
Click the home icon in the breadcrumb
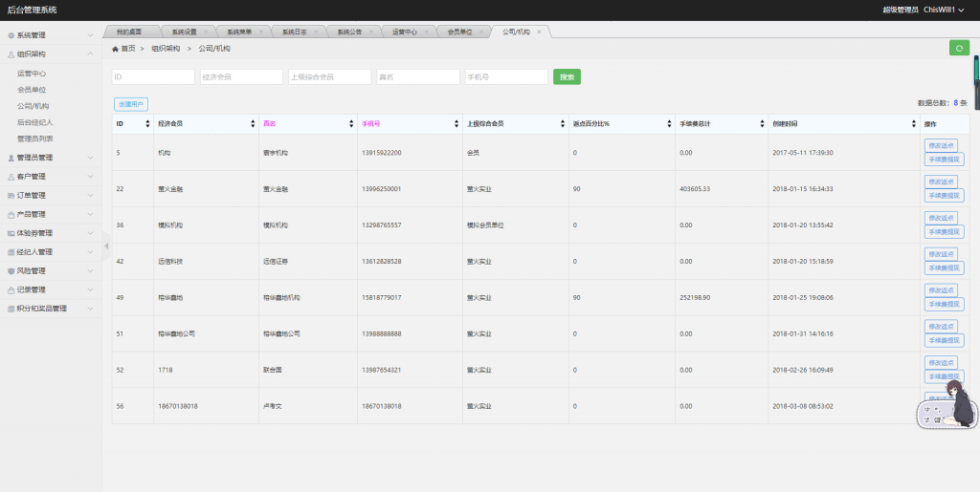click(x=116, y=48)
